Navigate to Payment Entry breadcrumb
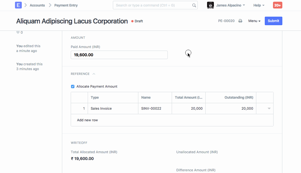301x173 pixels. [x=66, y=5]
